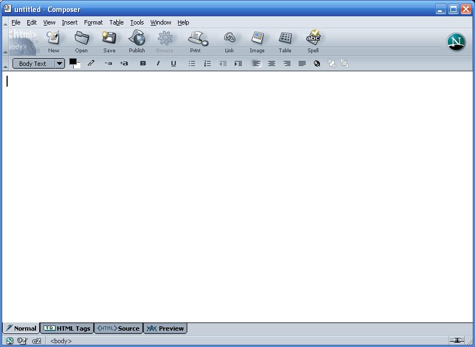The image size is (475, 347).
Task: Open the View menu
Action: (x=49, y=22)
